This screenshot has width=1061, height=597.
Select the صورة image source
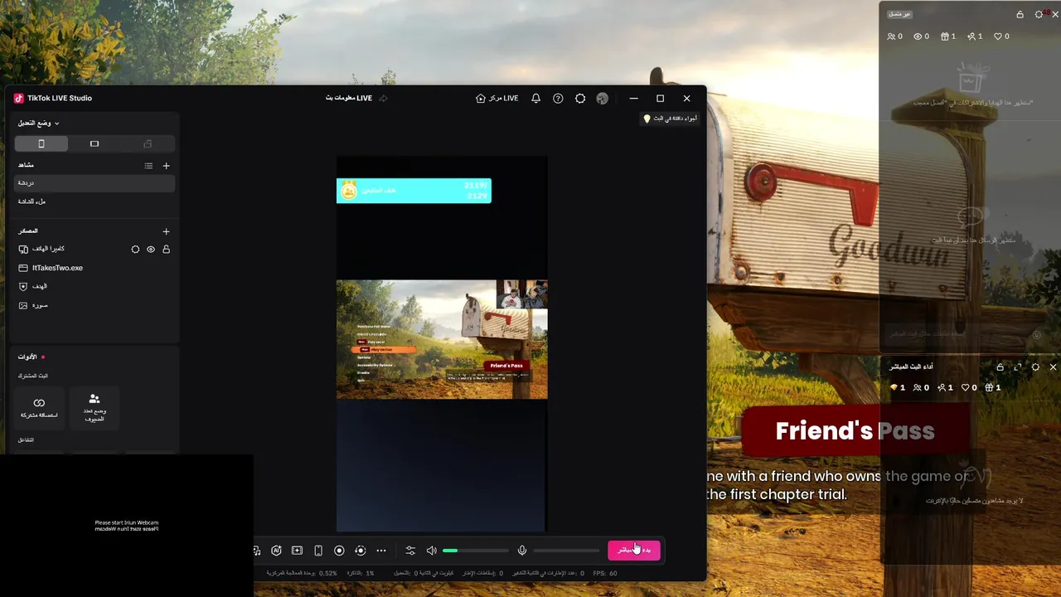(x=94, y=305)
